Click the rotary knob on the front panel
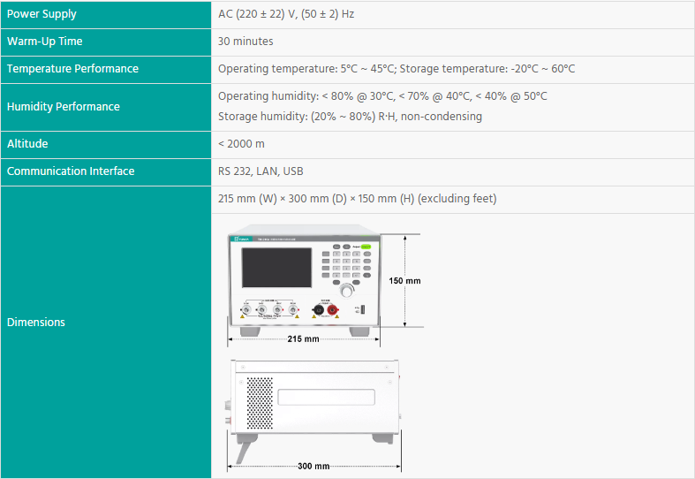The height and width of the screenshot is (479, 695). (x=346, y=289)
